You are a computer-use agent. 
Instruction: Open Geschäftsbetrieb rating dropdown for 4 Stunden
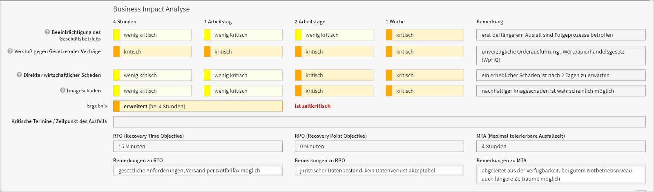(x=155, y=35)
